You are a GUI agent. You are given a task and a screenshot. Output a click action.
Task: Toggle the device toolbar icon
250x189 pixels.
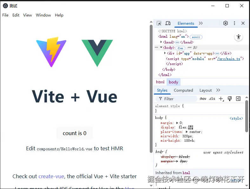(168, 23)
